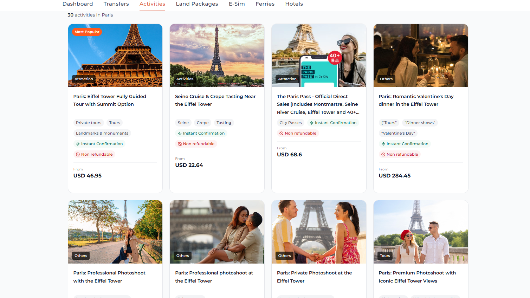Click Attraction label on Eiffel Tower Guided Tour

(x=84, y=79)
